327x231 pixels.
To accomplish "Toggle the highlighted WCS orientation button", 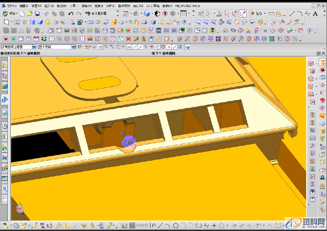I will click(243, 14).
